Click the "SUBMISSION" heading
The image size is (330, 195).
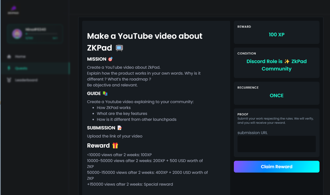coord(101,128)
